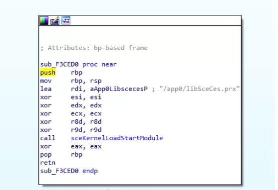
Task: Click the node color palette icon
Action: click(43, 20)
